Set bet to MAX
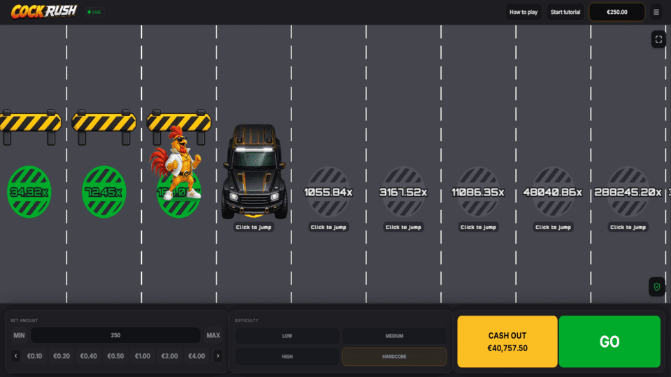 [x=213, y=335]
